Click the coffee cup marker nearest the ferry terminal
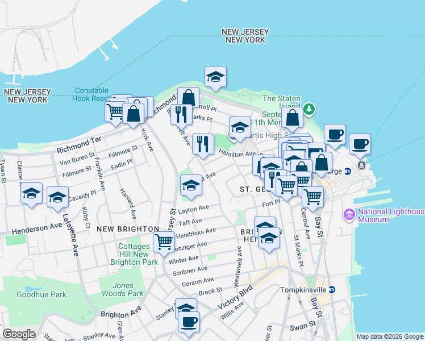Screen dimensions: 425x341 click(360, 144)
